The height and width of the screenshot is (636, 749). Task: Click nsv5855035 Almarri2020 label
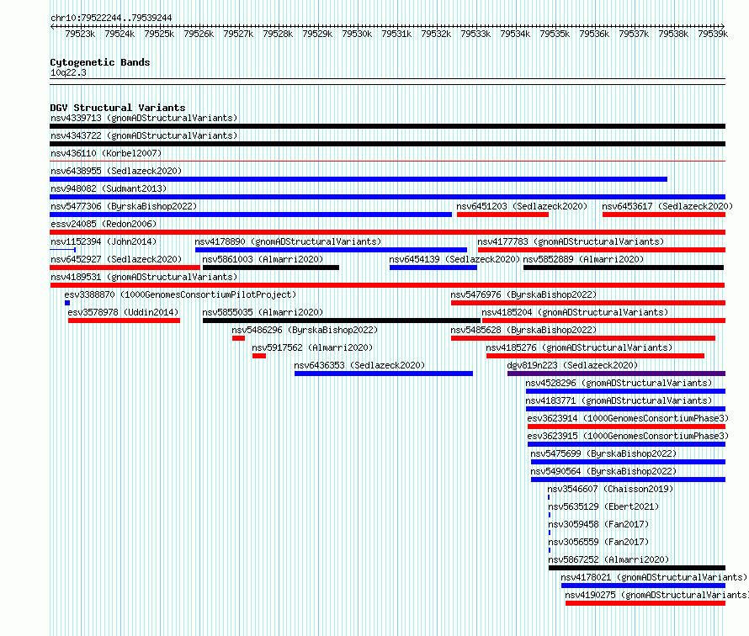tap(263, 312)
